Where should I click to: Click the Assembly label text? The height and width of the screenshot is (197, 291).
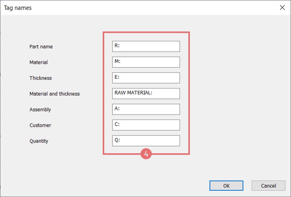[40, 110]
